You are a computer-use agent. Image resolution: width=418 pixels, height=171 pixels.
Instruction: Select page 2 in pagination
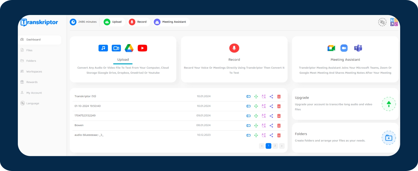[x=275, y=146]
